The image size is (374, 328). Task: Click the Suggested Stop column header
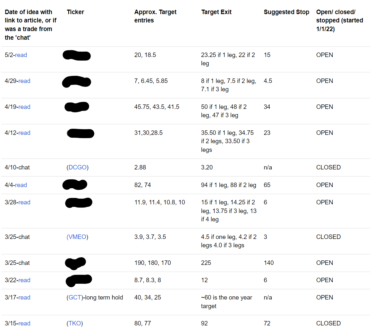[x=286, y=12]
